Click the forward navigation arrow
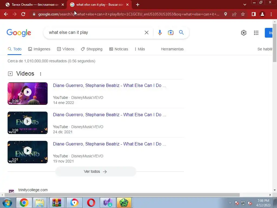 tap(15, 14)
